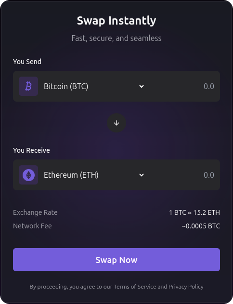Expand the chevron beside Ethereum (ETH)
The image size is (233, 304).
click(142, 175)
